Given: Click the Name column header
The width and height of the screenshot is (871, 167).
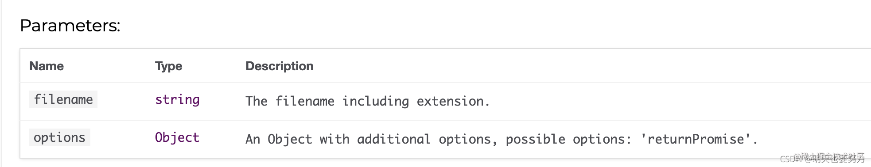Looking at the screenshot, I should point(47,66).
